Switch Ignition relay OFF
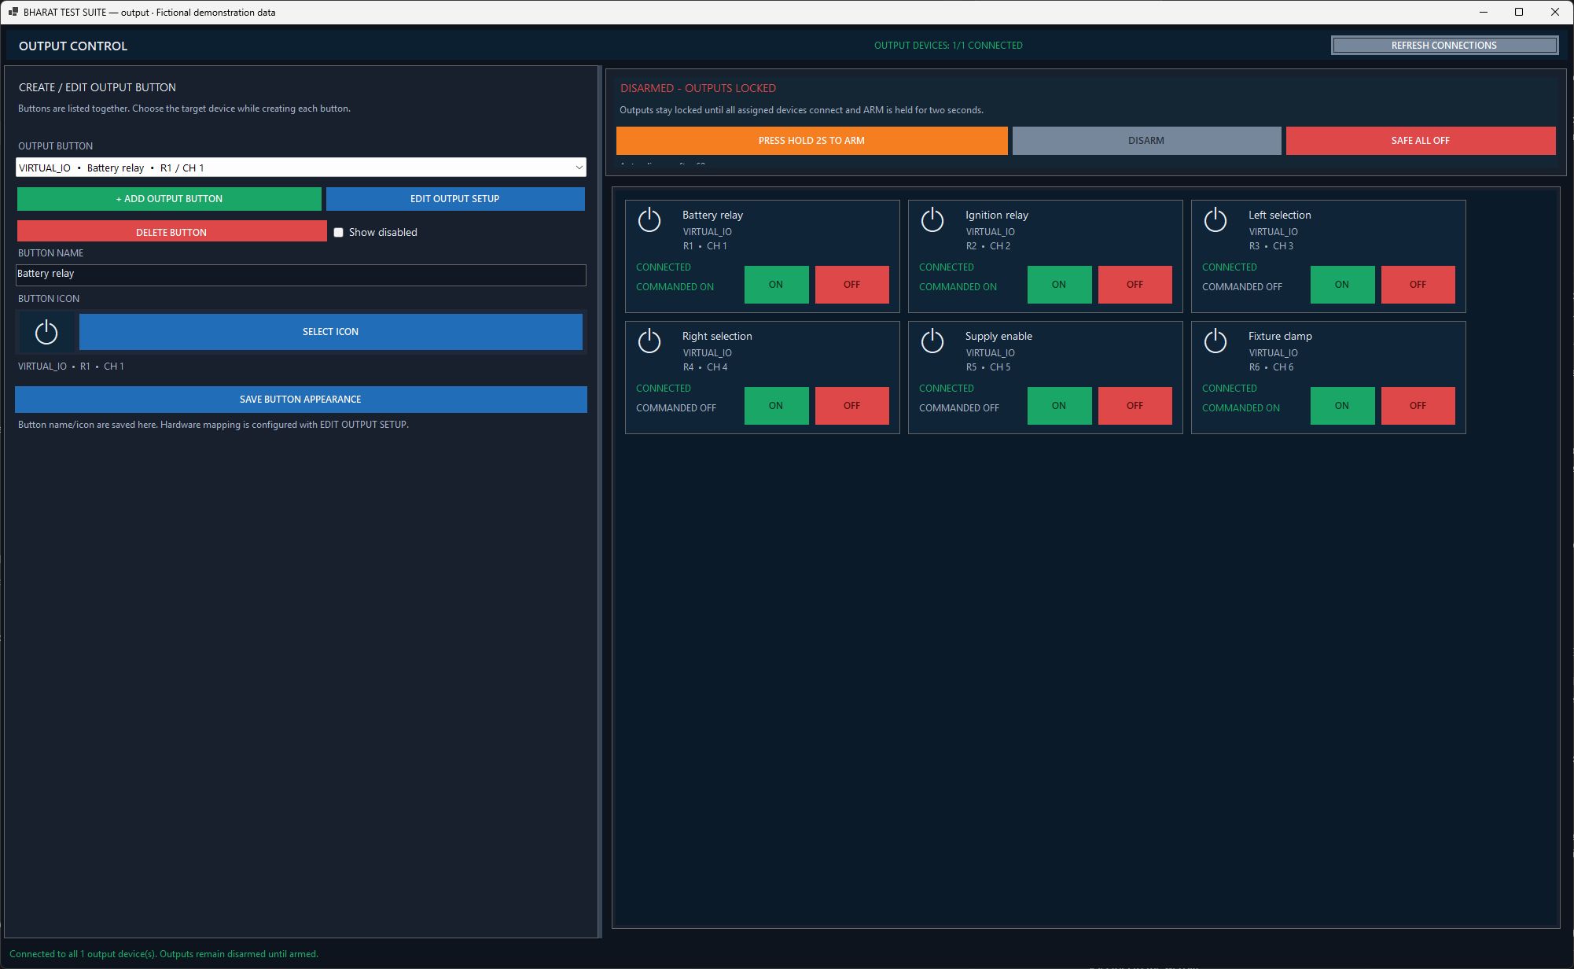Screen dimensions: 1574x969 pos(1135,285)
